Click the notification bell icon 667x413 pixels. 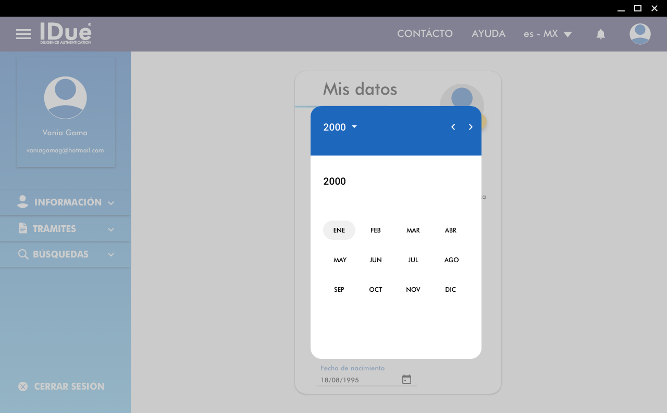tap(600, 34)
